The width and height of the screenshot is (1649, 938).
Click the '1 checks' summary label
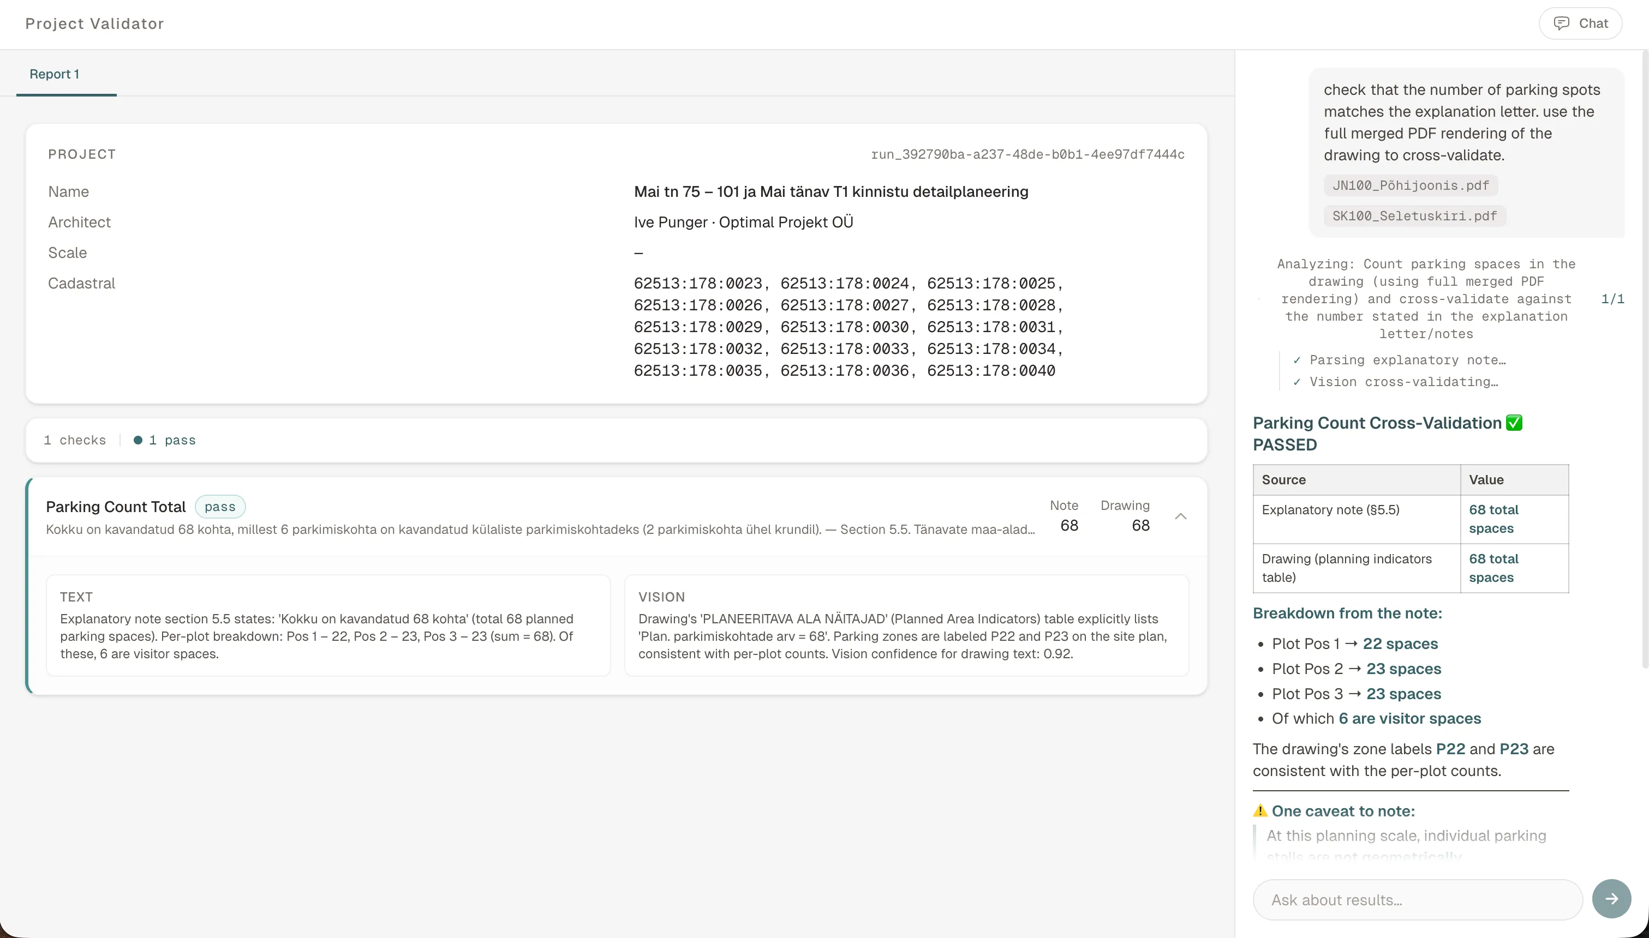click(75, 441)
